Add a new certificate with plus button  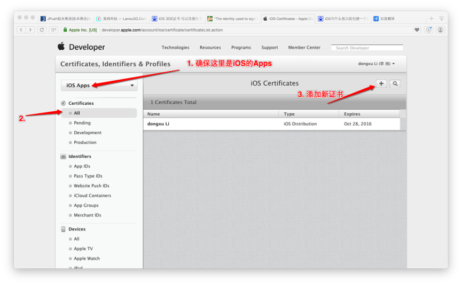click(x=381, y=83)
